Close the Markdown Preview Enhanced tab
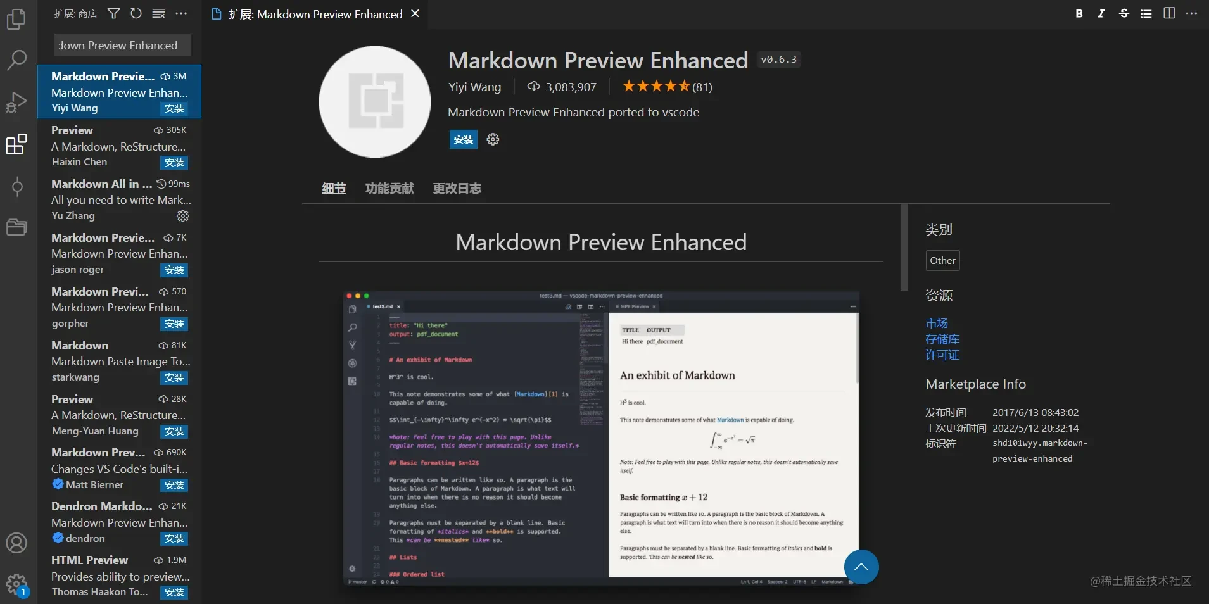Screen dimensions: 1209x604 pyautogui.click(x=415, y=13)
